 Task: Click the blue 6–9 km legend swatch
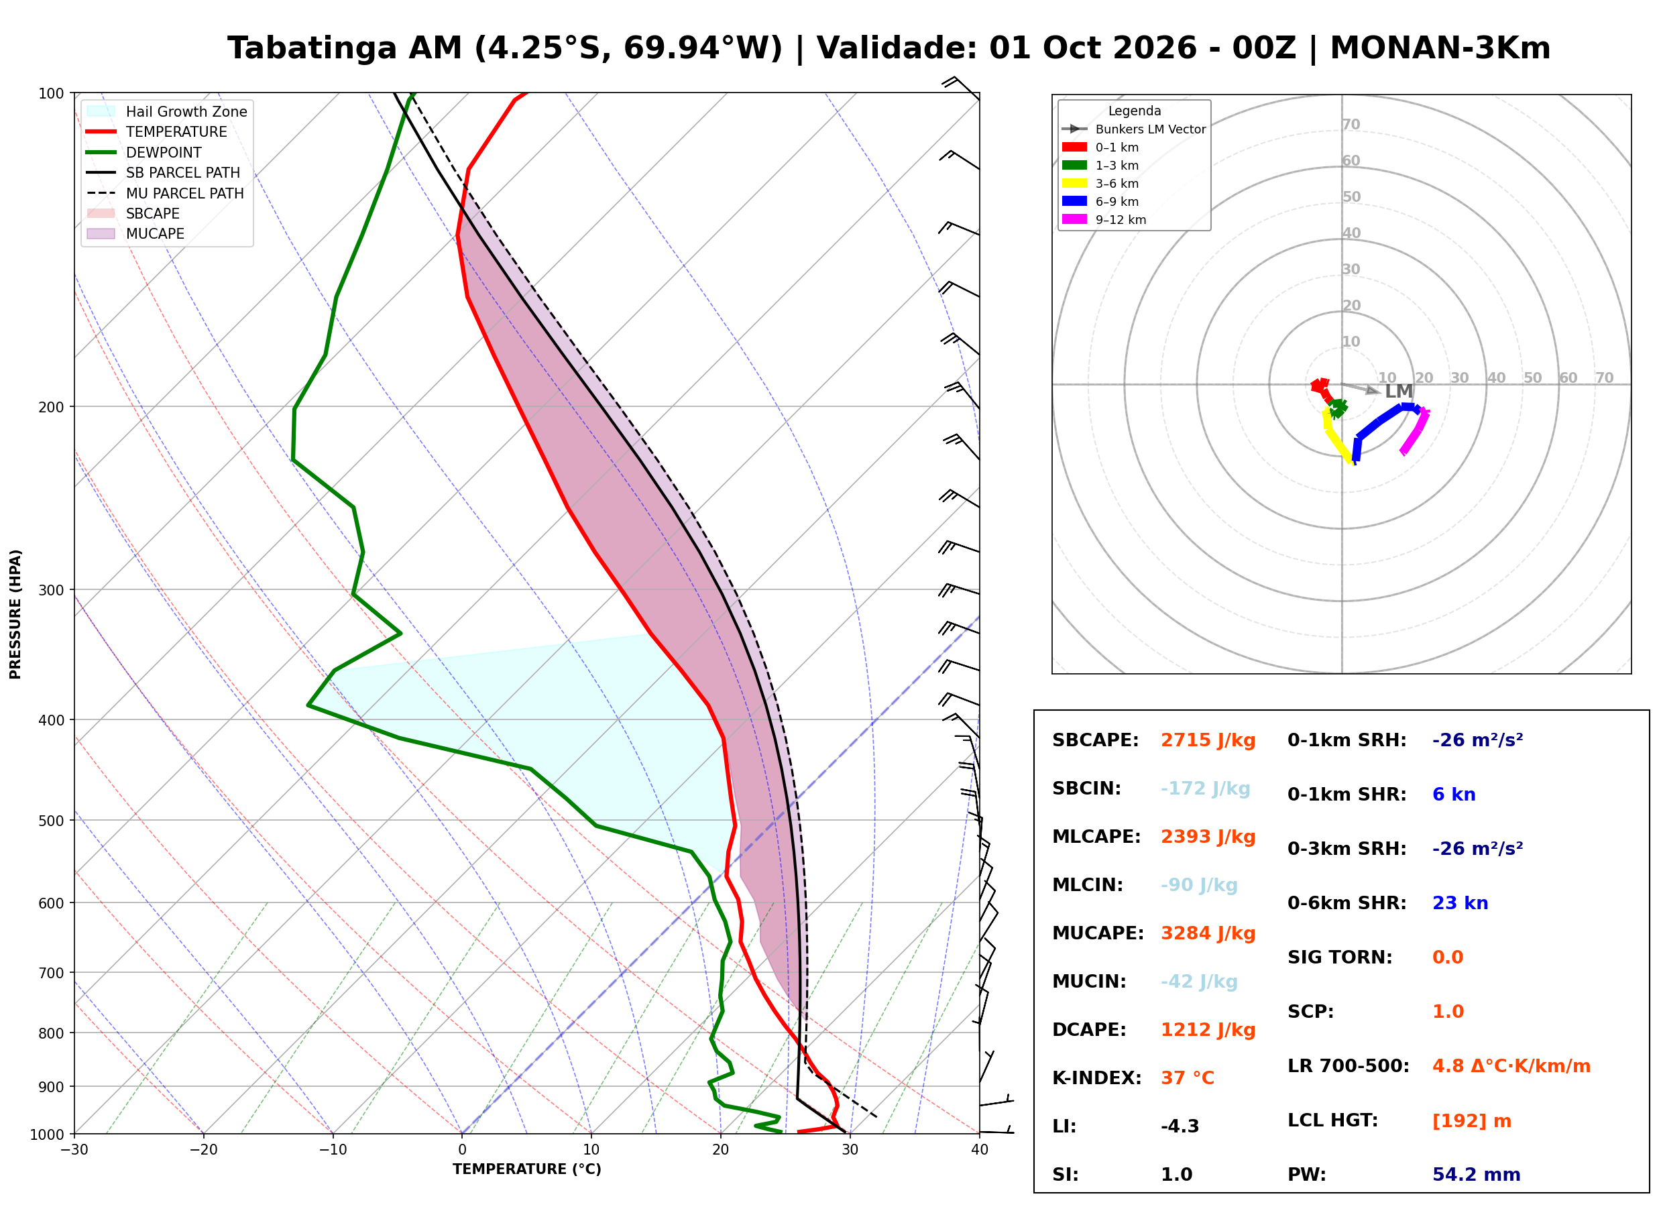(1074, 201)
